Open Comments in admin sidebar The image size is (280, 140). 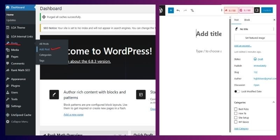18,63
